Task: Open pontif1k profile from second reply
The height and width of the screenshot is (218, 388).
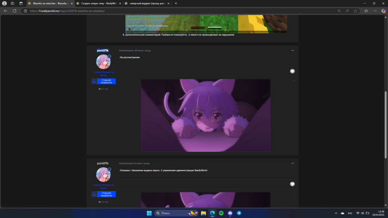Action: [x=103, y=163]
